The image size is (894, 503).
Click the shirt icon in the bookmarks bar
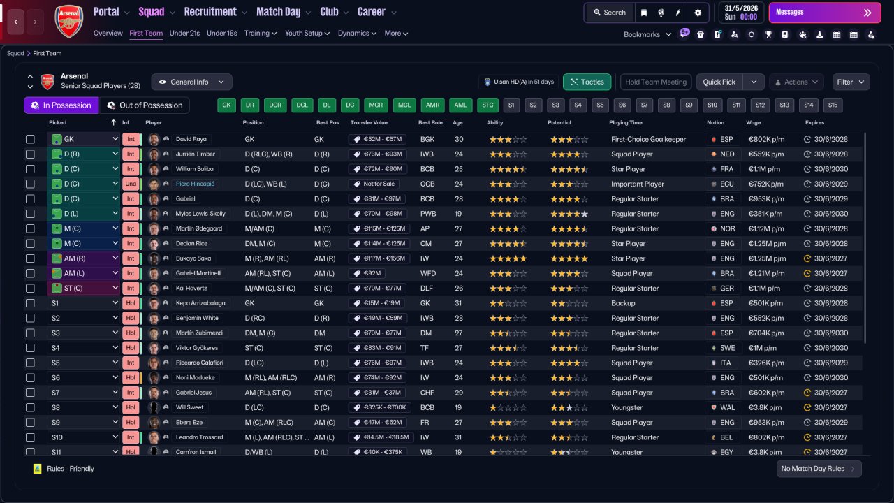click(x=701, y=34)
